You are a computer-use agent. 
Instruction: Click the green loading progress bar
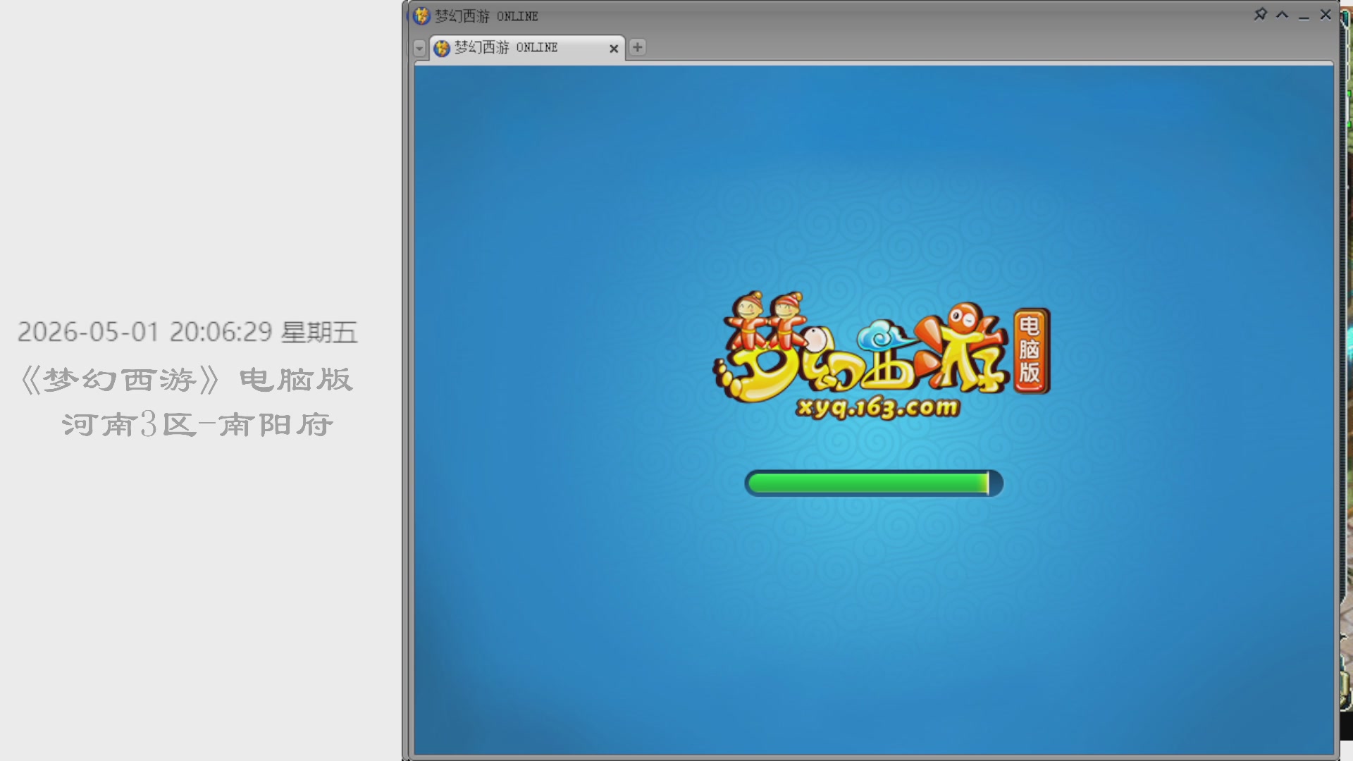click(874, 483)
